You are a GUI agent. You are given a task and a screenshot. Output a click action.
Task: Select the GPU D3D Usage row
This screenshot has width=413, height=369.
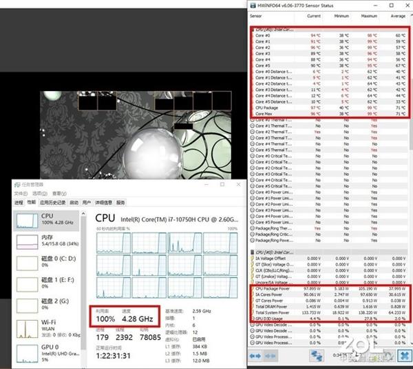(x=329, y=319)
